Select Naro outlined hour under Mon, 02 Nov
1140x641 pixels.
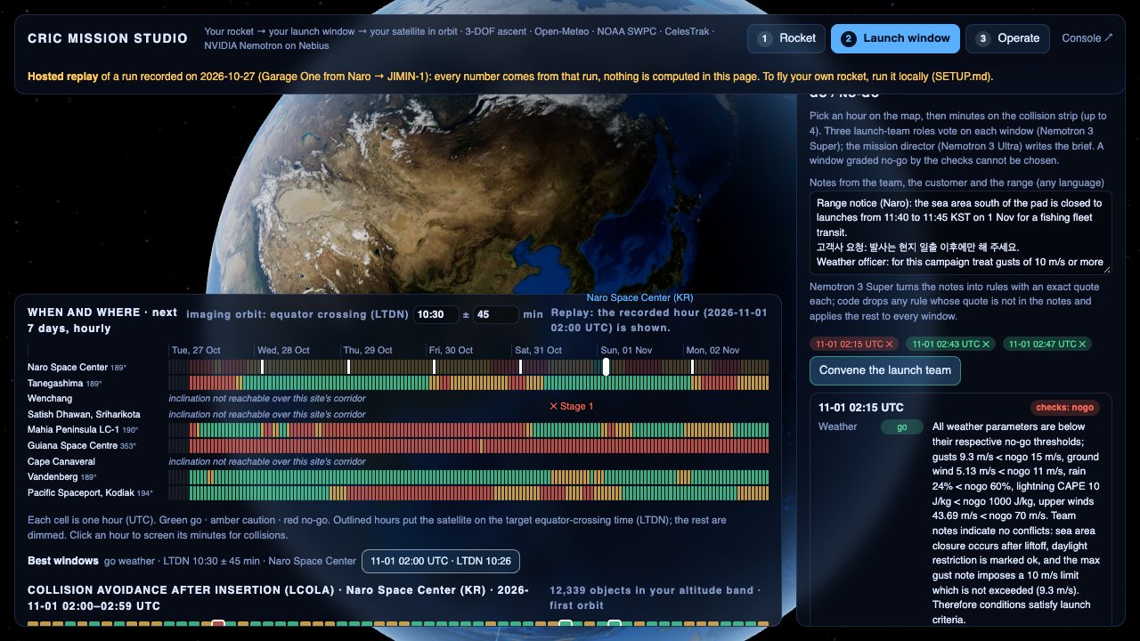click(692, 367)
